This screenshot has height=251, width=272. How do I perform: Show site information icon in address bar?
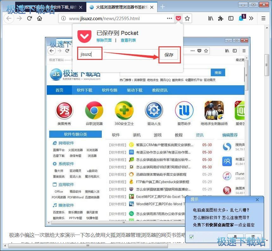64,18
